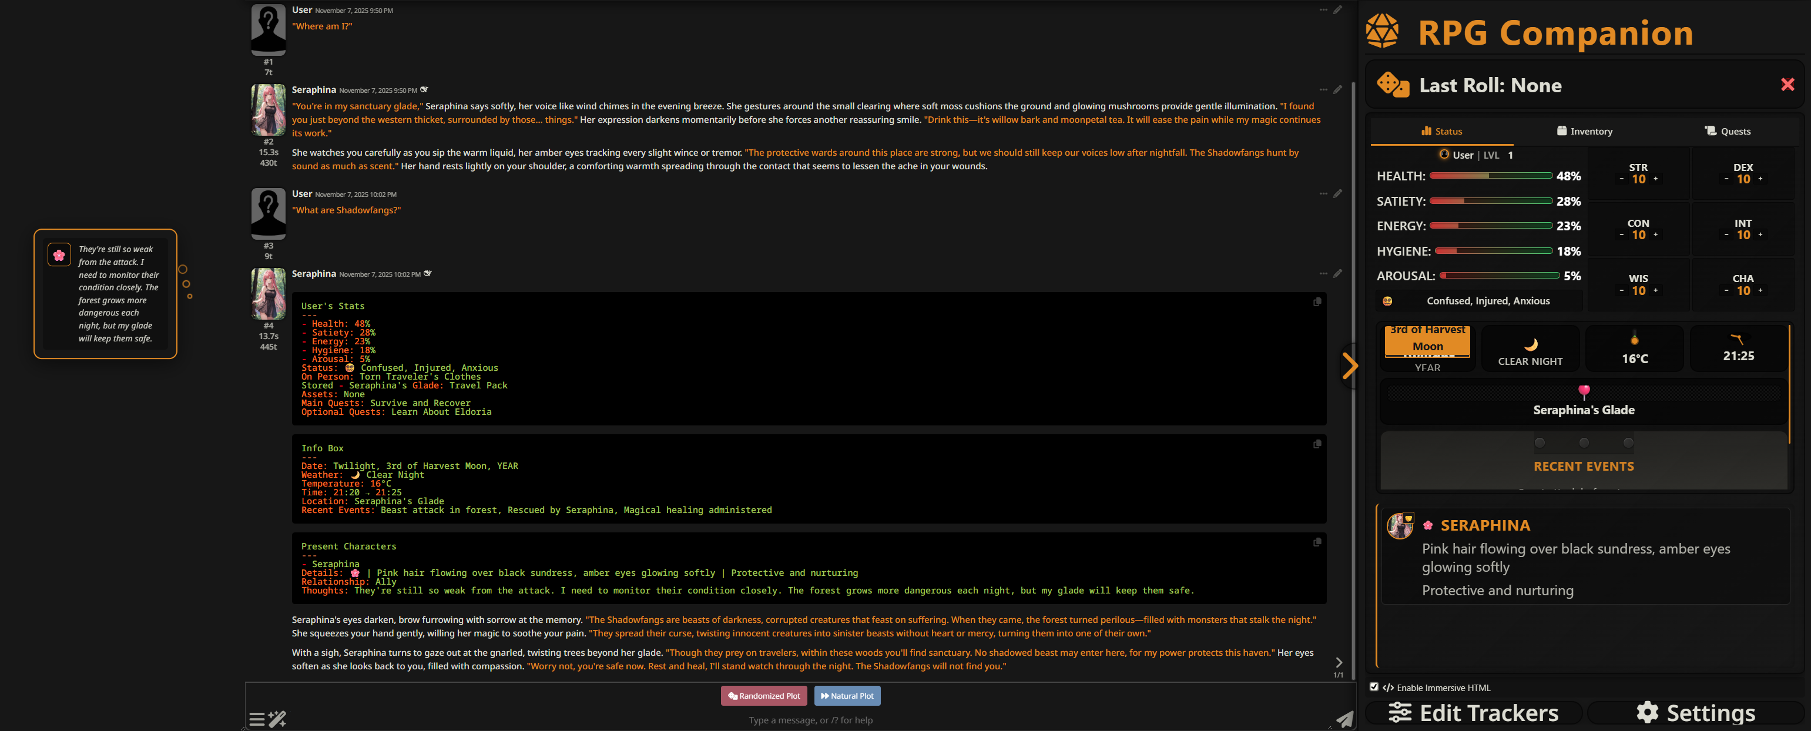
Task: Collapse the RPG Companion panel with the chevron
Action: coord(1349,365)
